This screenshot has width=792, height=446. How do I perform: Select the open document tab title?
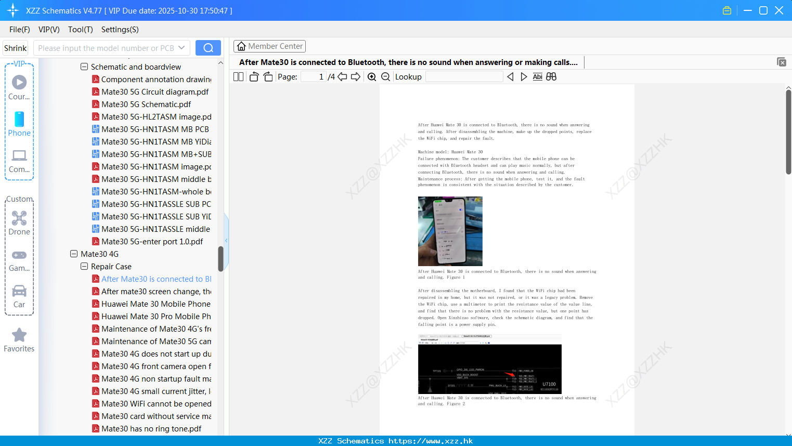(408, 62)
